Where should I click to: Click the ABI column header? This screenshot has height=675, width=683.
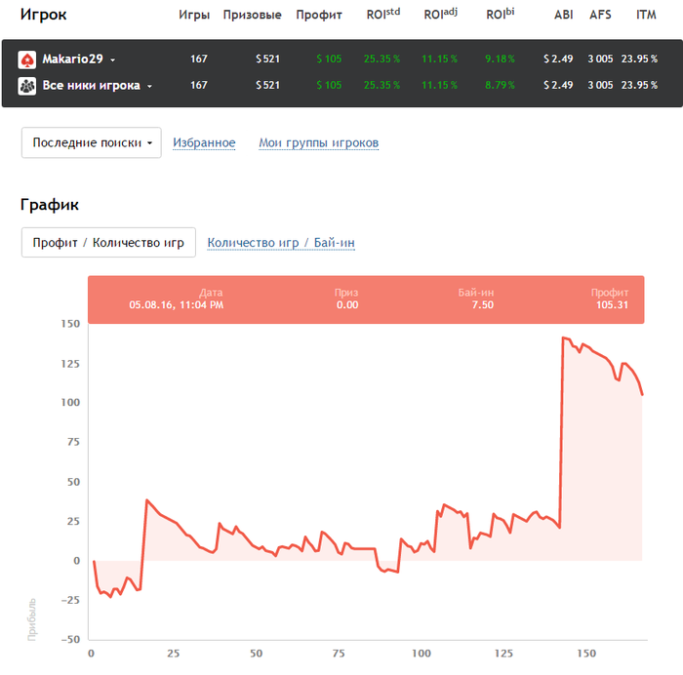point(563,16)
